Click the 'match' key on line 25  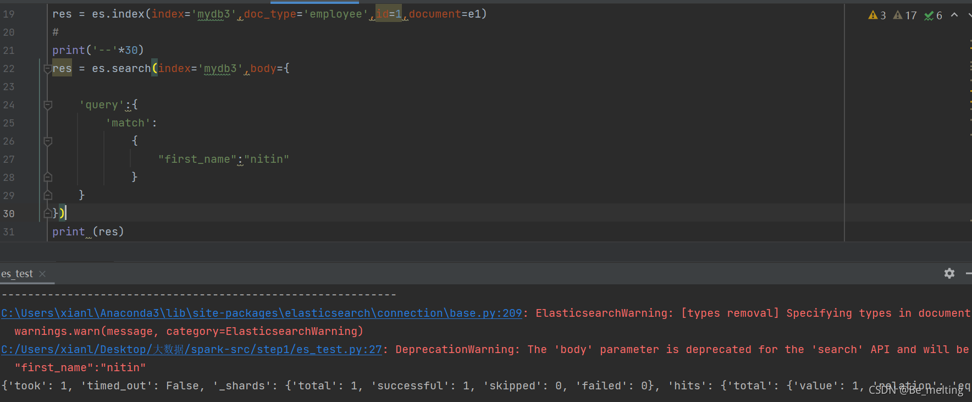click(x=128, y=123)
